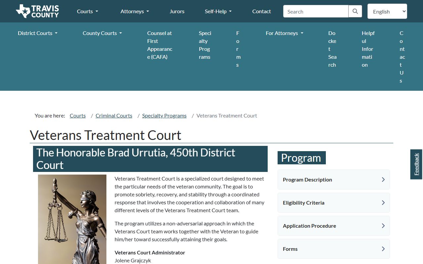Image resolution: width=423 pixels, height=264 pixels.
Task: Focus the Search input field
Action: point(316,11)
